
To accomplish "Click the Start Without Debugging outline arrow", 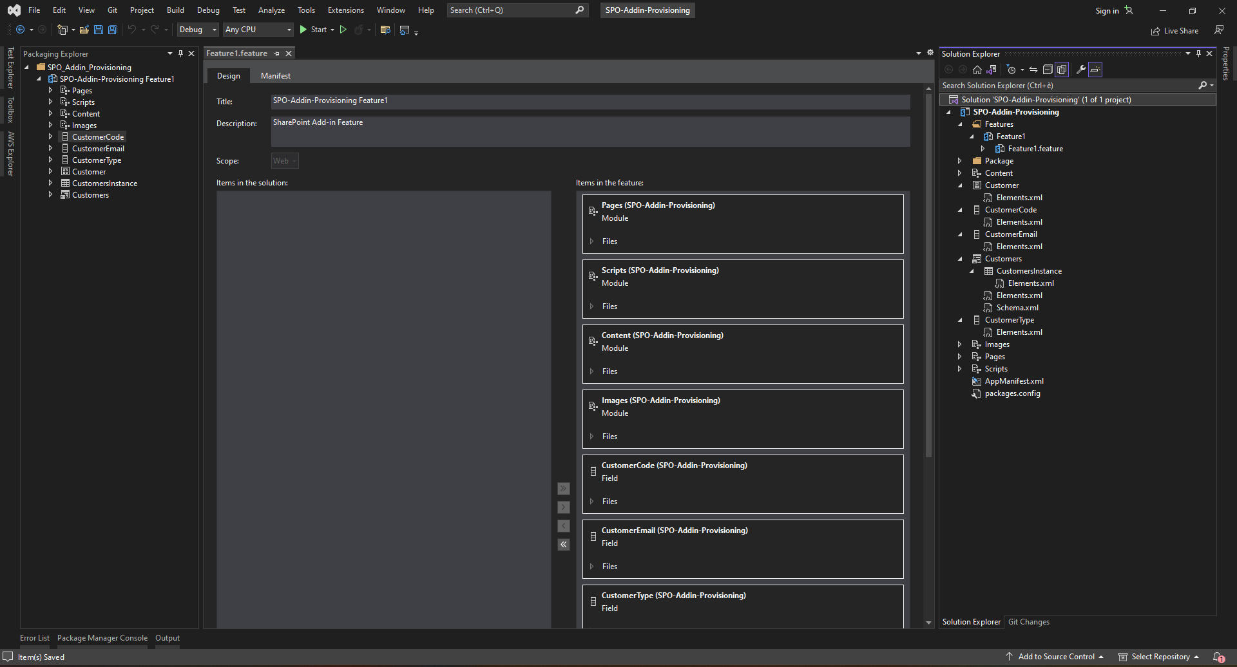I will coord(343,30).
